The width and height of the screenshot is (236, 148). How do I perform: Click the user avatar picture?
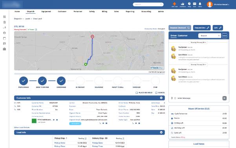[x=210, y=4]
